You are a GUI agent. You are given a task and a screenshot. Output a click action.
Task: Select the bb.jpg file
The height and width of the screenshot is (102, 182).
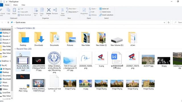[164, 62]
